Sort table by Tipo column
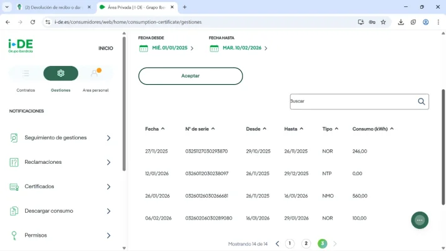Screen dimensions: 446x251 [330, 129]
